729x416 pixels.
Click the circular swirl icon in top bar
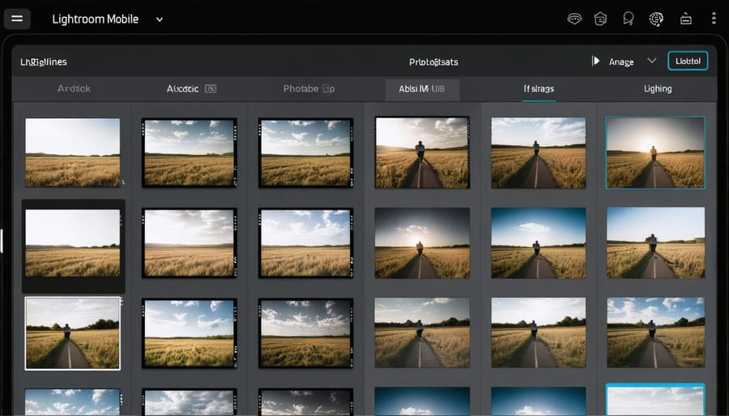pos(656,19)
